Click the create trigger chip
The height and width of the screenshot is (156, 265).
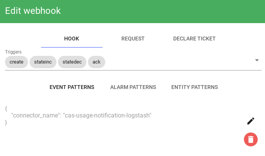pos(17,62)
